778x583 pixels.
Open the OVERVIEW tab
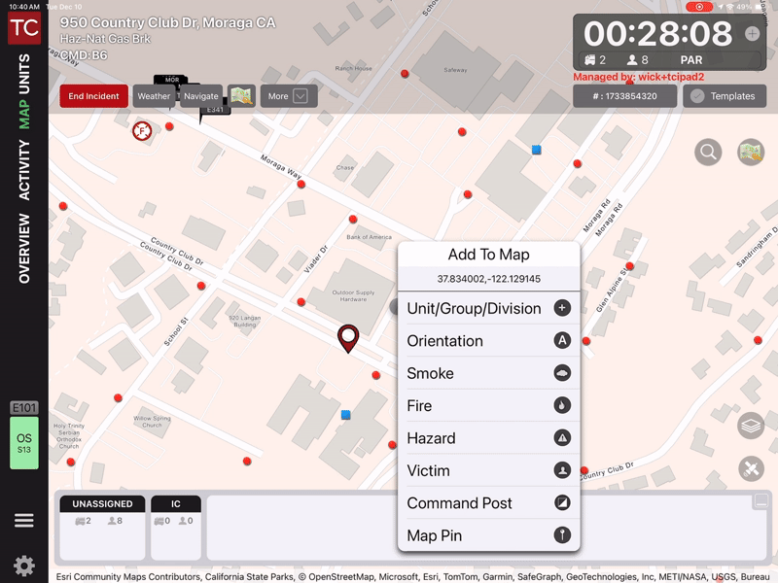click(24, 249)
